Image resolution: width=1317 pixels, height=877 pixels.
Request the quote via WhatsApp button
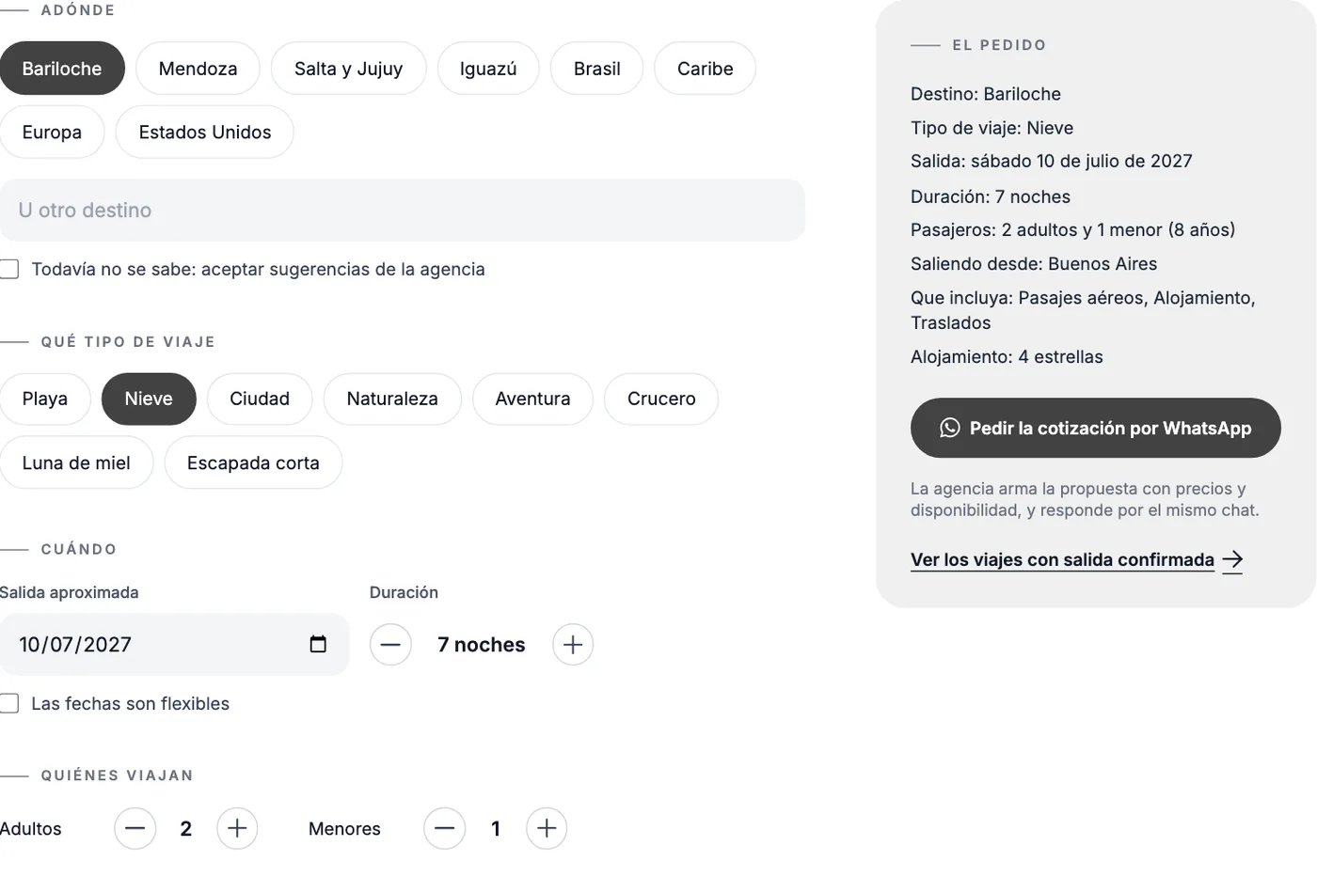tap(1096, 428)
